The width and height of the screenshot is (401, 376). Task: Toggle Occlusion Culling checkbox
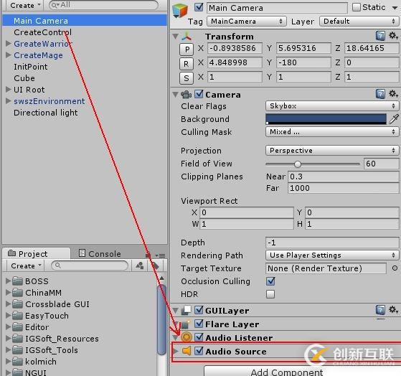270,281
